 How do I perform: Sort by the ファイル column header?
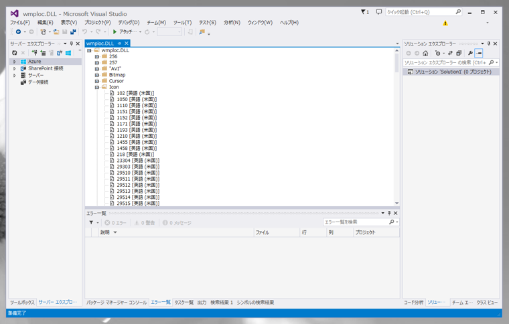[x=277, y=232]
